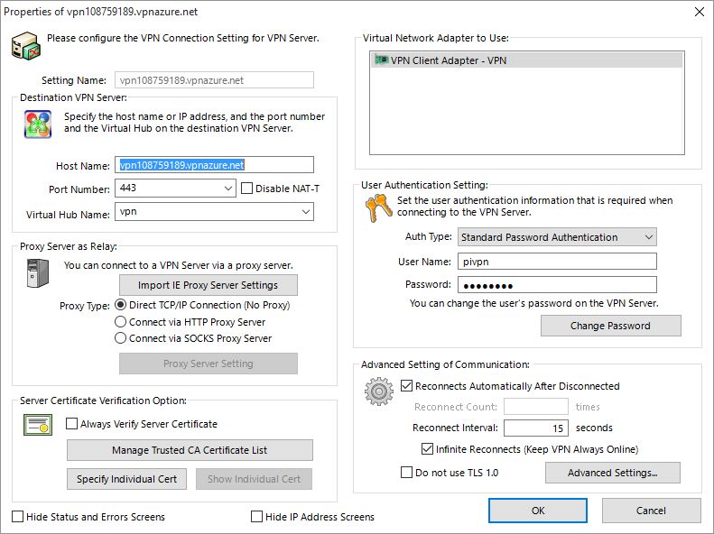The height and width of the screenshot is (534, 714).
Task: Expand the Port Number dropdown
Action: (227, 189)
